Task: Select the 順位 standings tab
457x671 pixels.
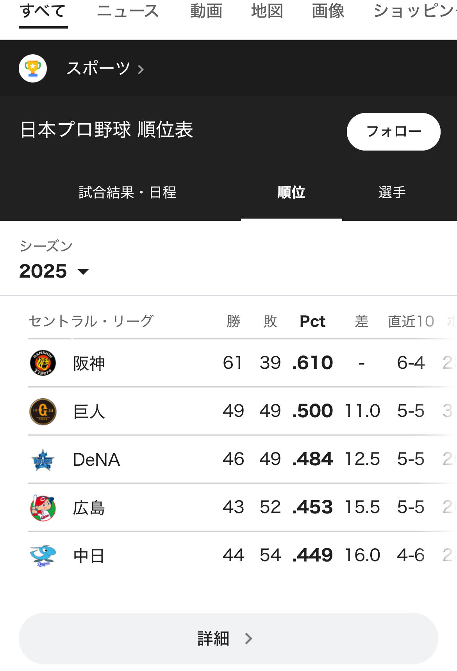Action: [291, 192]
